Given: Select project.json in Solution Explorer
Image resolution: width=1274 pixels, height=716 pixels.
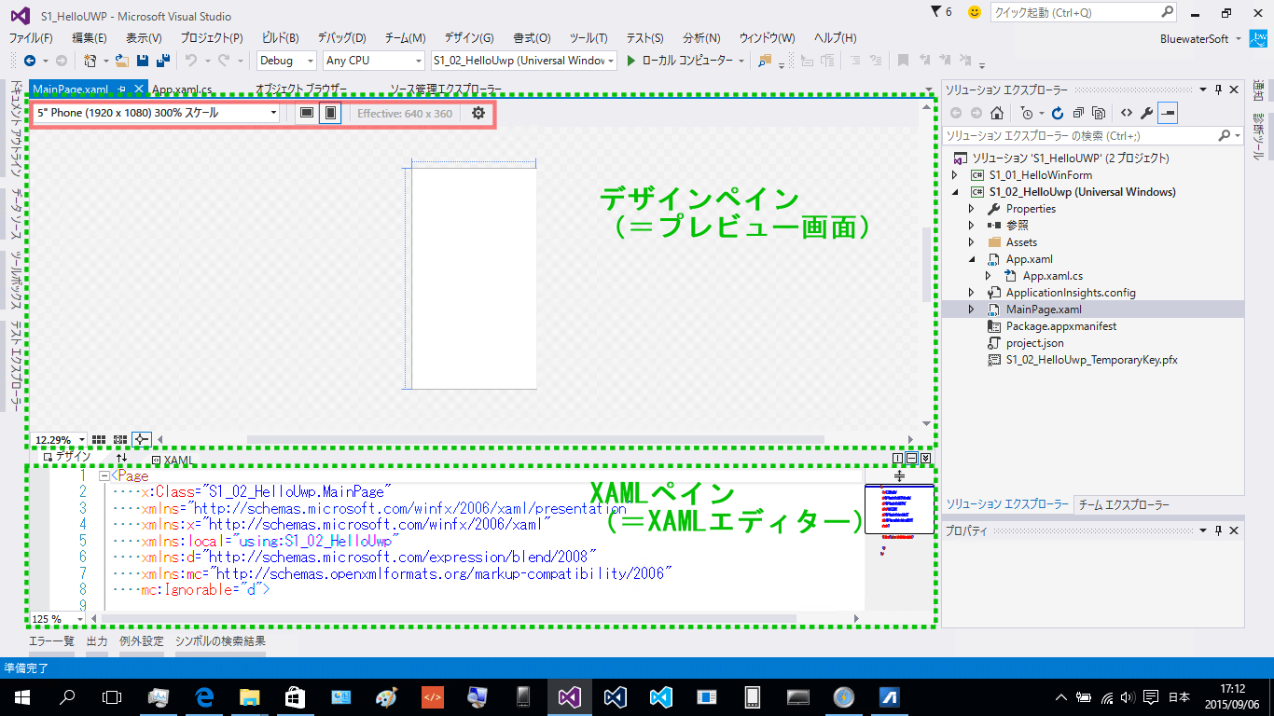Looking at the screenshot, I should click(1035, 343).
